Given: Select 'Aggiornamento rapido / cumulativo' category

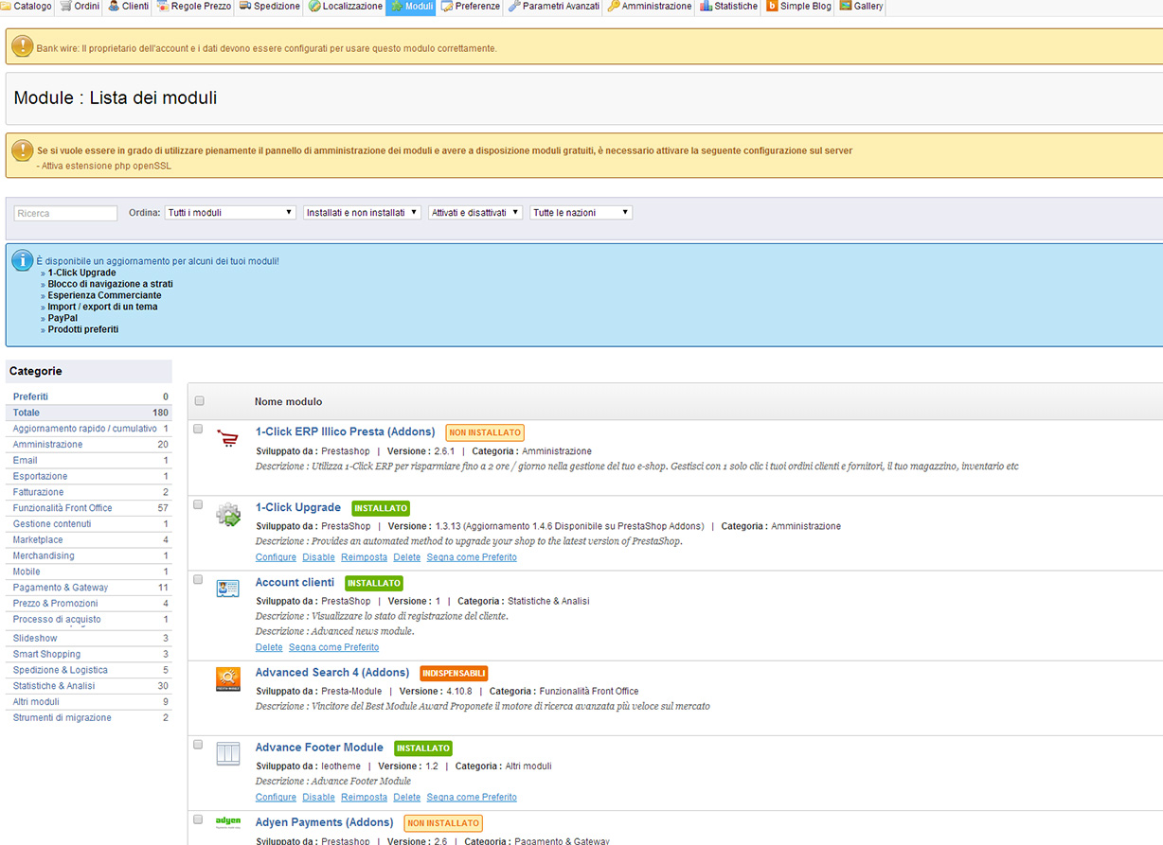Looking at the screenshot, I should (89, 429).
